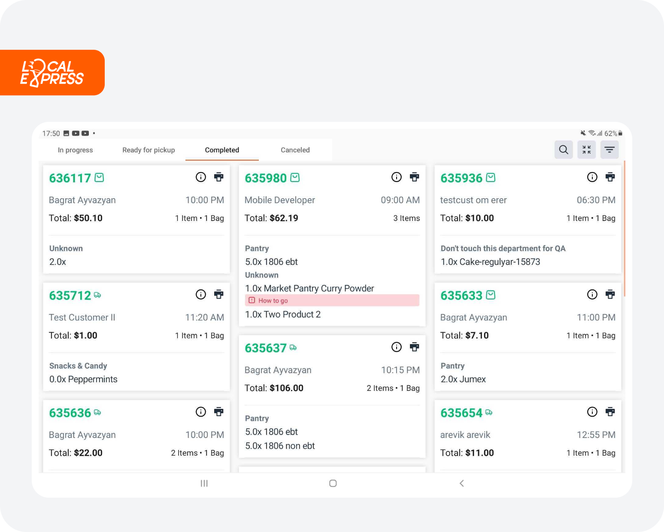Switch to Ready for pickup tab
Image resolution: width=664 pixels, height=532 pixels.
[x=149, y=150]
